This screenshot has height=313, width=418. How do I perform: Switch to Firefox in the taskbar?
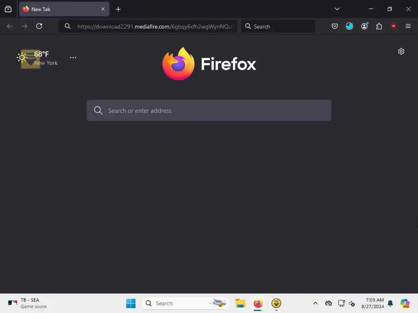[258, 303]
